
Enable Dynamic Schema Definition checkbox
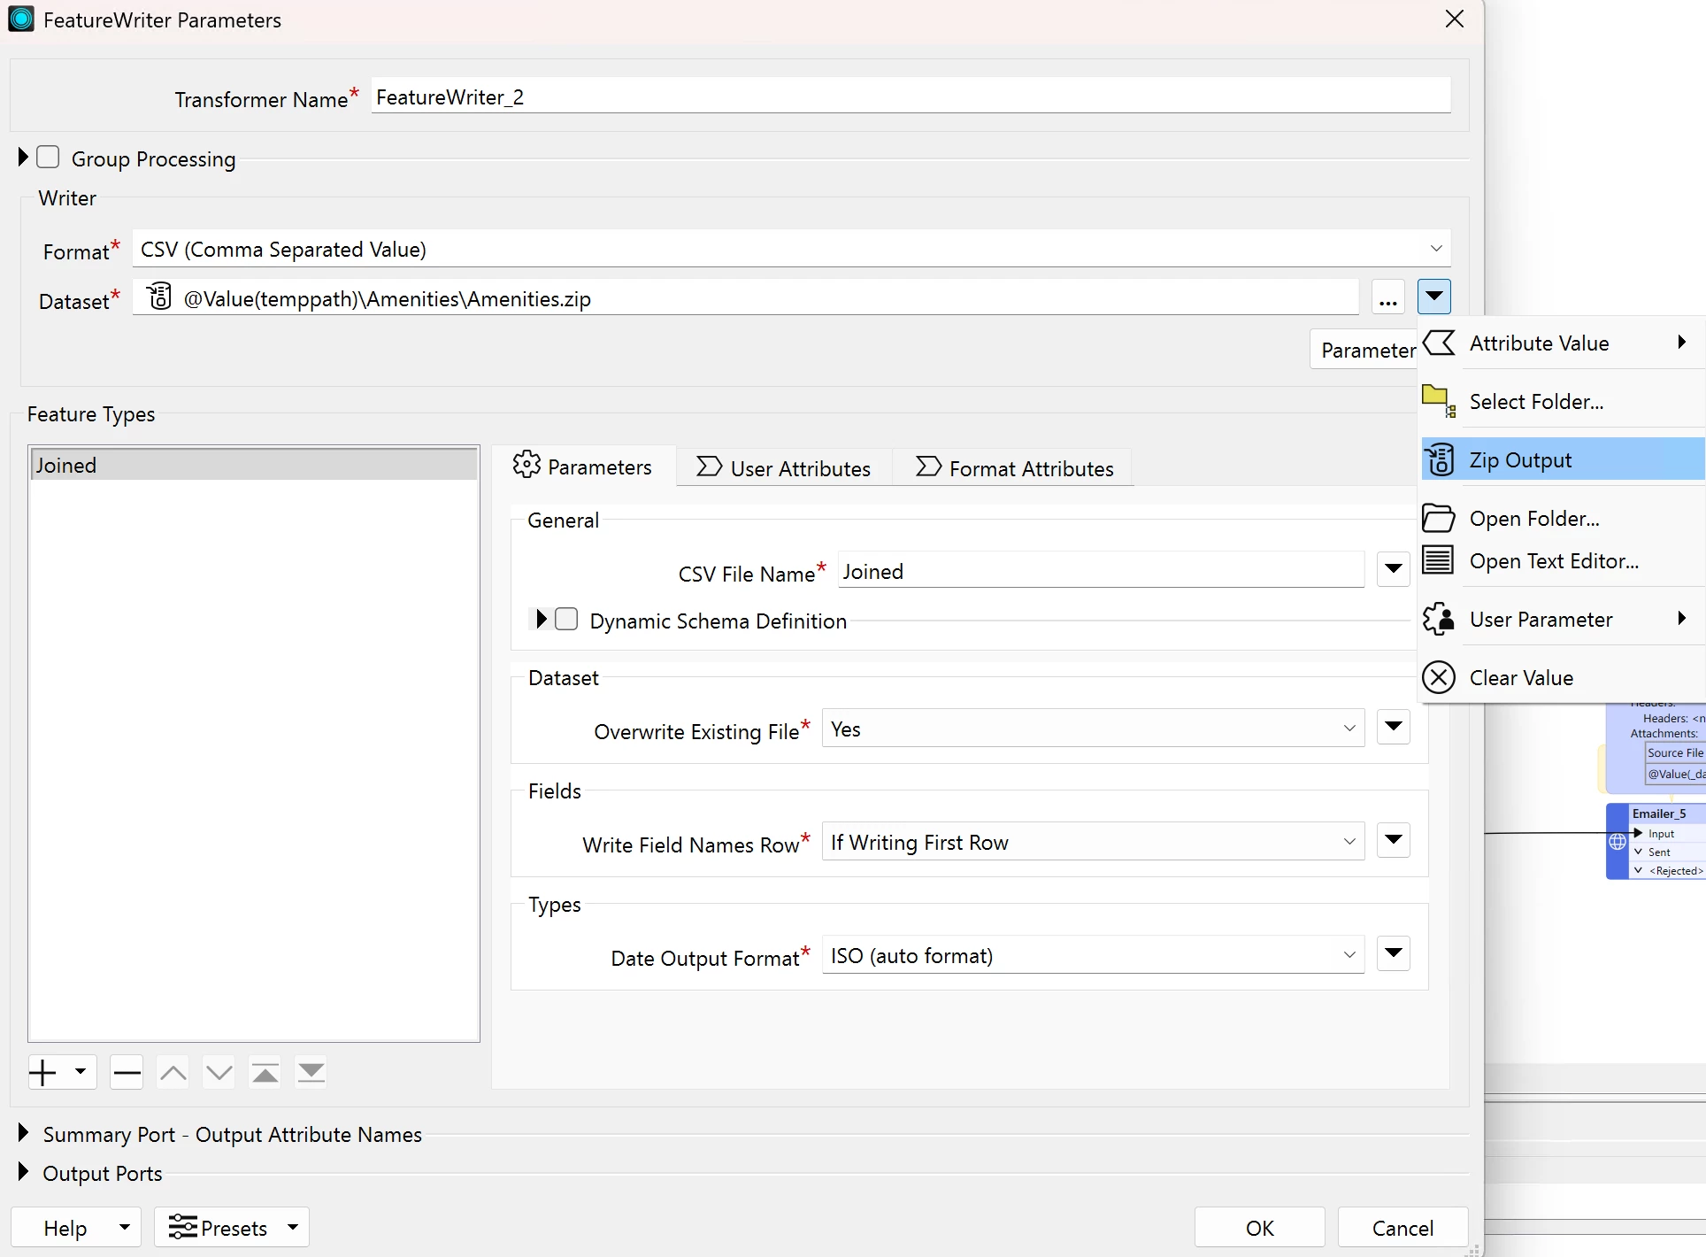click(566, 619)
